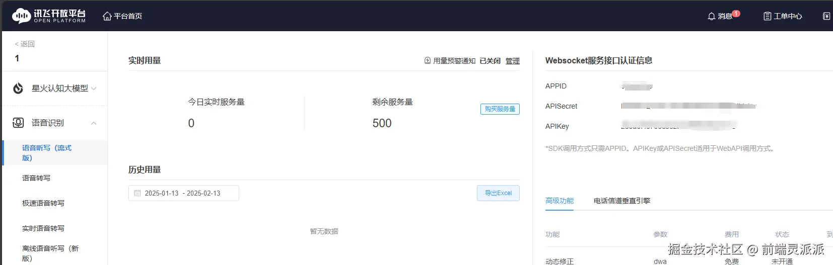833x265 pixels.
Task: Click the dwa parameter cell
Action: click(660, 261)
